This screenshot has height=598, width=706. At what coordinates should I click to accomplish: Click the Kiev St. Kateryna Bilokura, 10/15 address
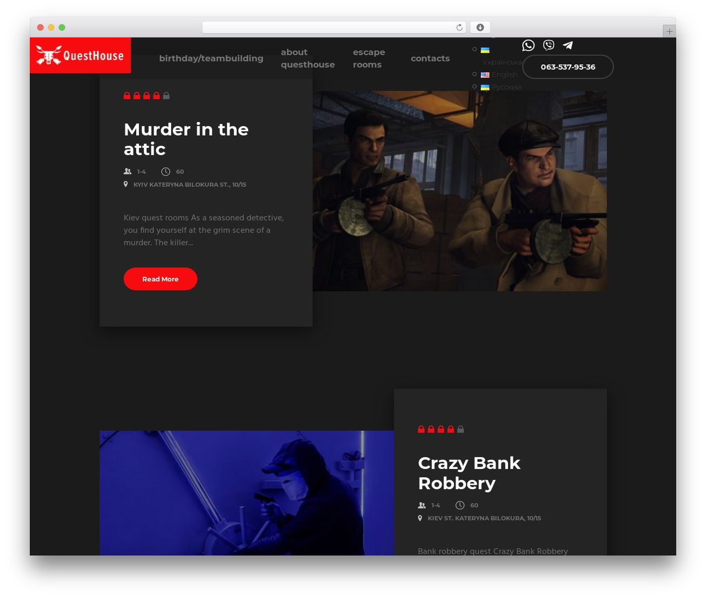(x=484, y=519)
